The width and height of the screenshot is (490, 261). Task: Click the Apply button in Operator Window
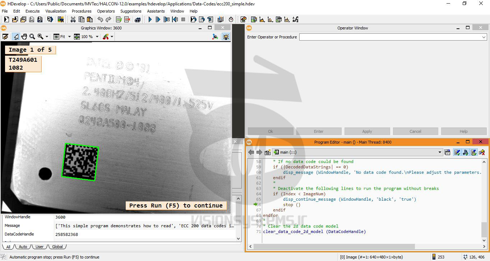click(x=367, y=131)
